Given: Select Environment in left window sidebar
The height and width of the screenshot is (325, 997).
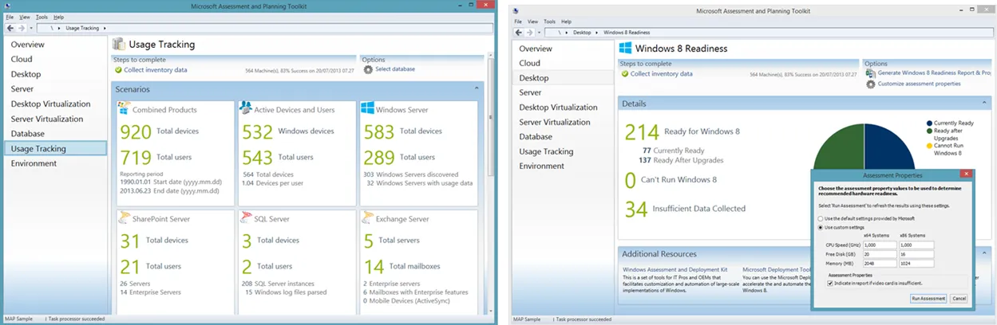Looking at the screenshot, I should (34, 163).
